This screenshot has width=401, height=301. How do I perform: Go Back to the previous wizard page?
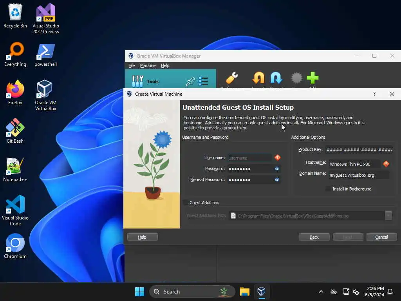pos(314,237)
